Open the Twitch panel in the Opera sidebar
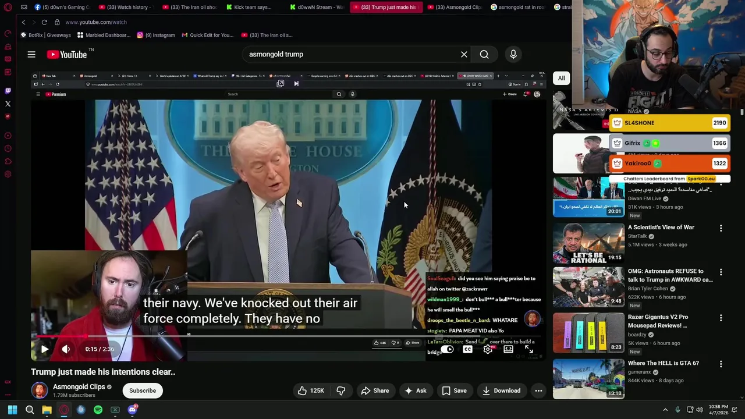Viewport: 745px width, 419px height. pyautogui.click(x=8, y=91)
